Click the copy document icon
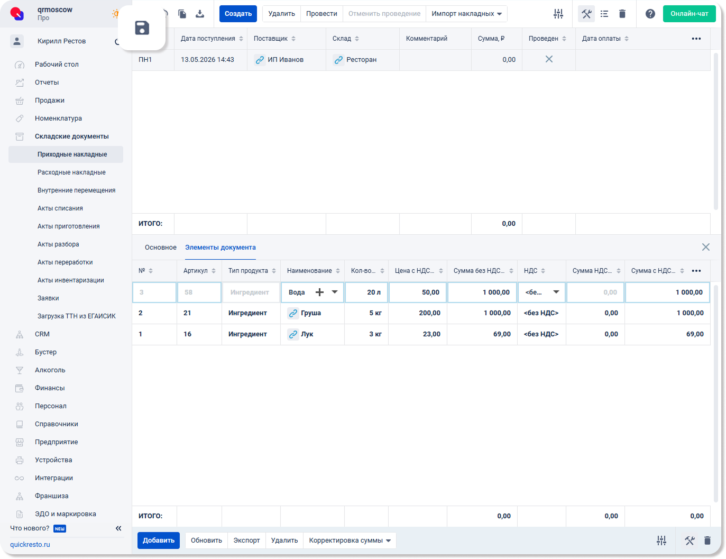The height and width of the screenshot is (559, 726). pyautogui.click(x=182, y=14)
